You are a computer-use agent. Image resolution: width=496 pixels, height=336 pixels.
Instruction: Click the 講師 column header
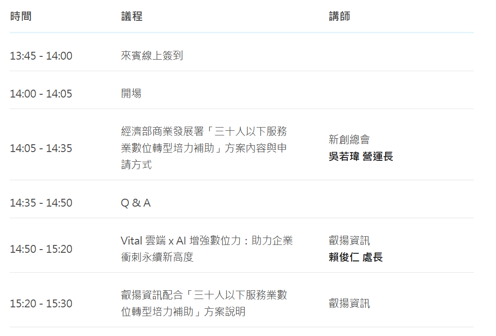[339, 17]
